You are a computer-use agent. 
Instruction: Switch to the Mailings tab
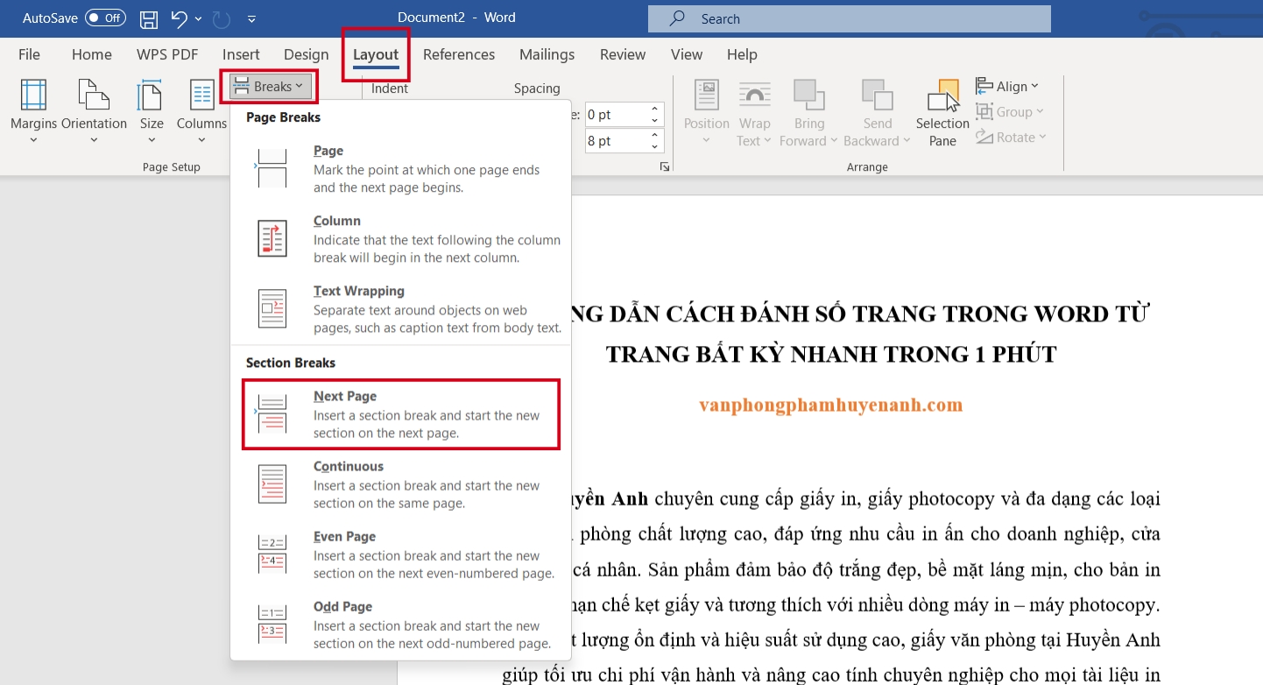[x=547, y=54]
